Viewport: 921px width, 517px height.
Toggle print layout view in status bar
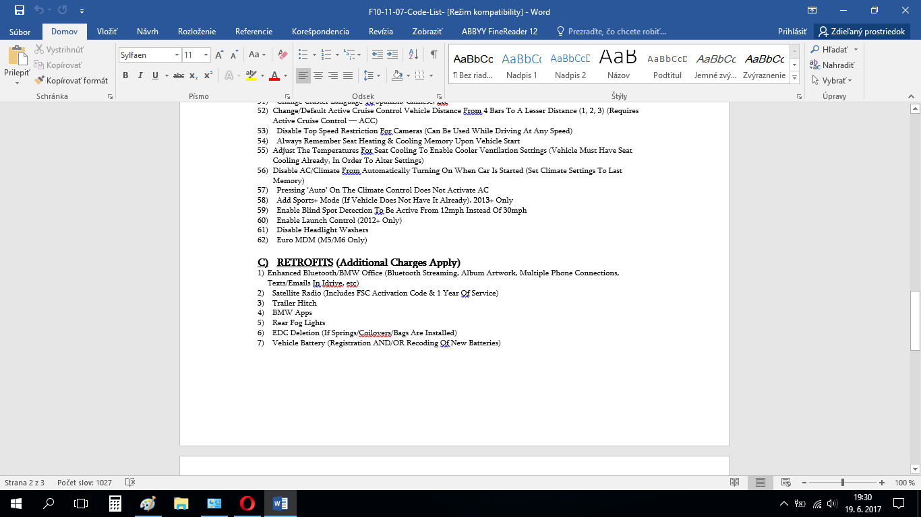click(761, 483)
